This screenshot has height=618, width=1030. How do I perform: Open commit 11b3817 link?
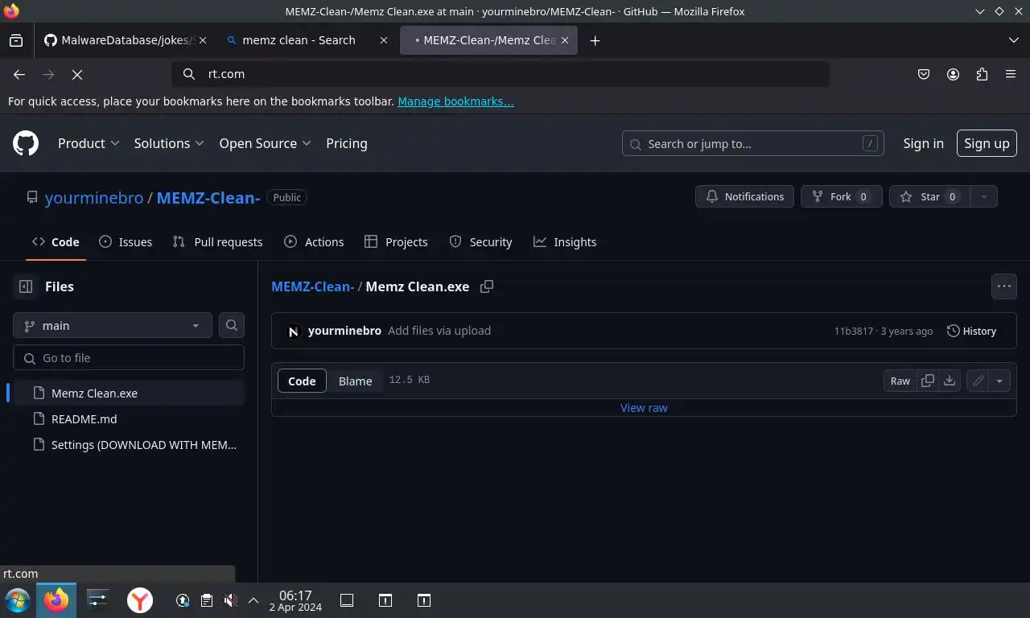853,331
